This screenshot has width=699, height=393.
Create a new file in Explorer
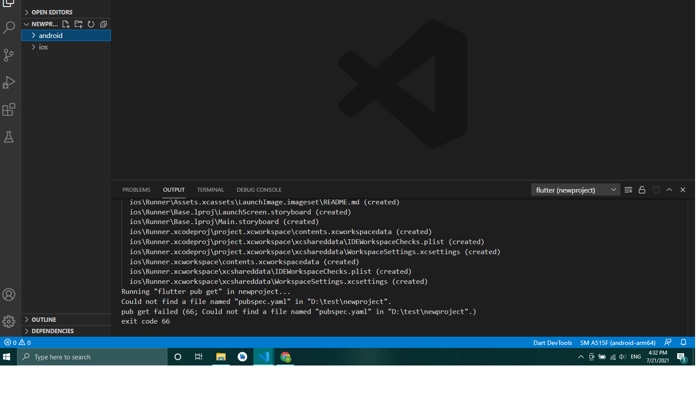tap(66, 24)
